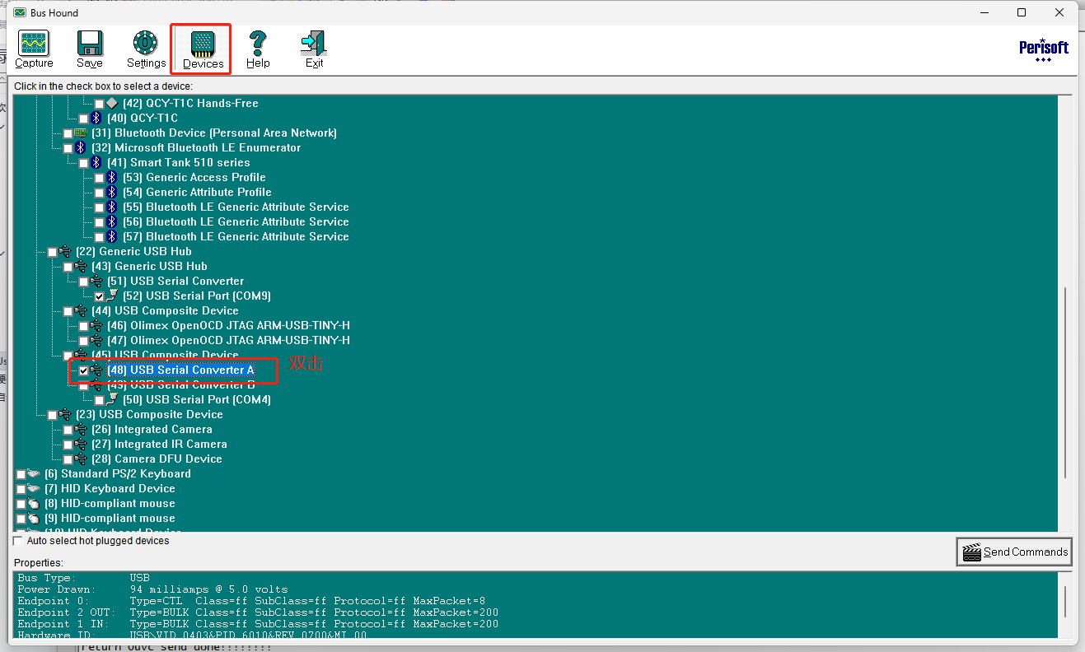Screen dimensions: 1085x652
Task: Click the Save floppy disk icon
Action: (x=90, y=49)
